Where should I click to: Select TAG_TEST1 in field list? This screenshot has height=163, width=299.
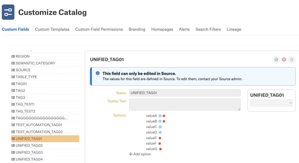coord(45,104)
